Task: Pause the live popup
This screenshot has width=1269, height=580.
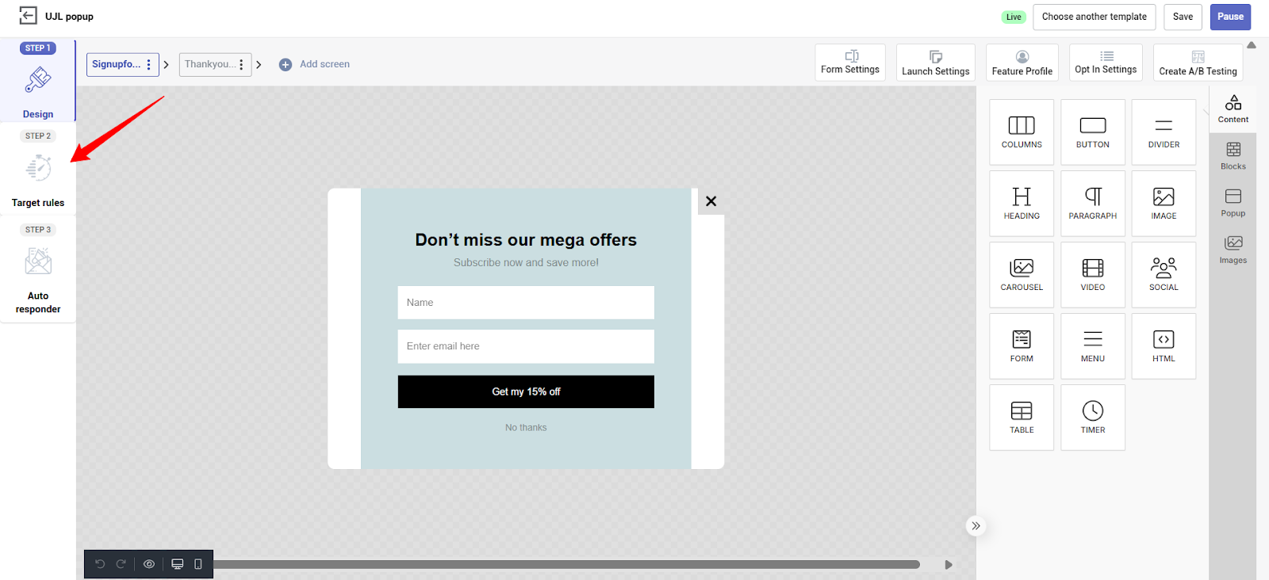Action: (x=1231, y=17)
